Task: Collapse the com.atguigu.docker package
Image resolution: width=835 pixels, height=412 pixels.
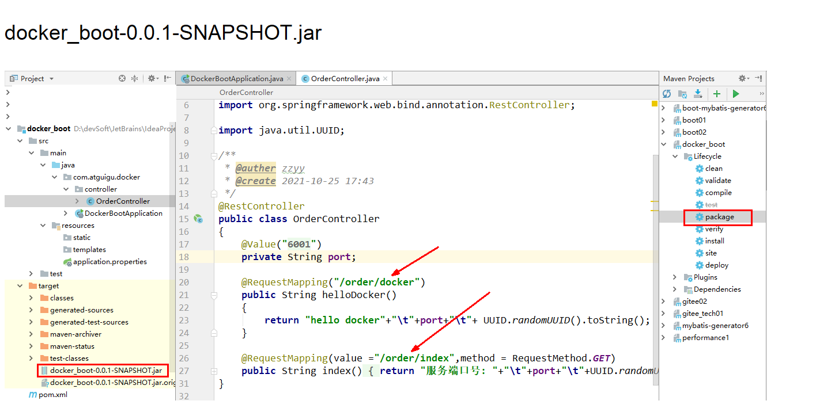Action: pyautogui.click(x=55, y=177)
